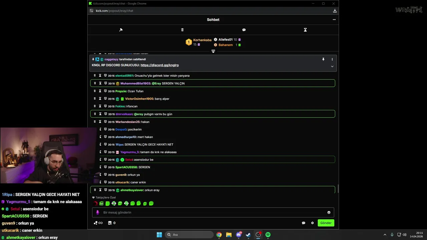Open the three-dot menu beside Sohbet title

pyautogui.click(x=334, y=20)
